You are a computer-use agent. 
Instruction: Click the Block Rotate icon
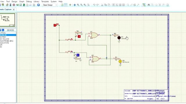tap(120, 5)
